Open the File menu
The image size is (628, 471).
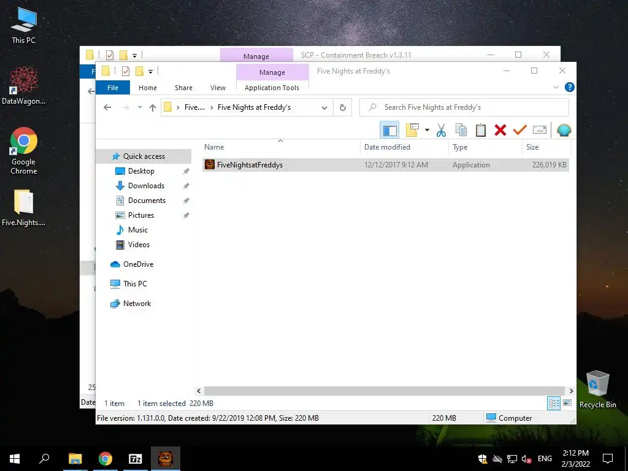tap(113, 88)
